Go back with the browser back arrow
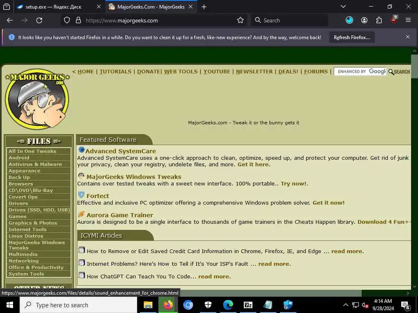418x313 pixels. tap(10, 20)
